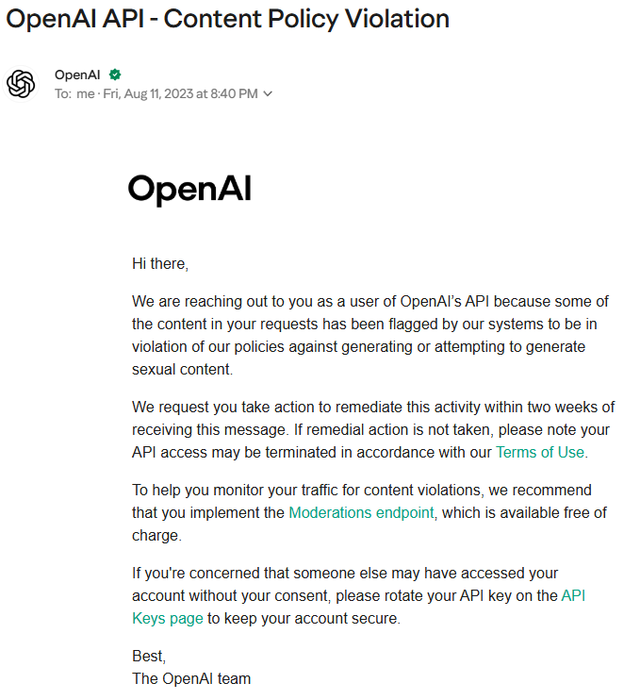The image size is (640, 700).
Task: Click "The OpenAI team" signature
Action: [191, 678]
